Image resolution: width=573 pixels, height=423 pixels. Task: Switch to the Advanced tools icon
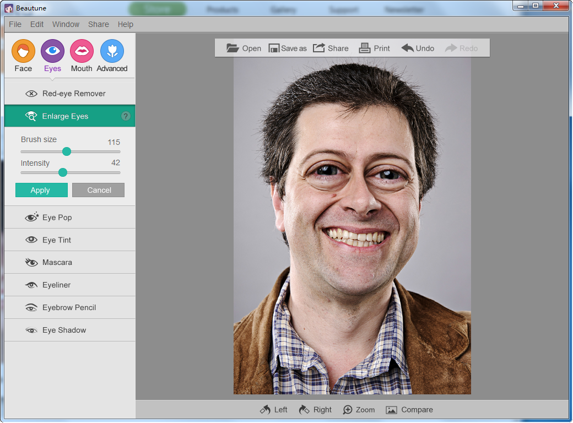click(x=112, y=51)
